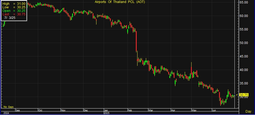Click the large red February crash candle
Image resolution: width=255 pixels, height=115 pixels.
(136, 41)
